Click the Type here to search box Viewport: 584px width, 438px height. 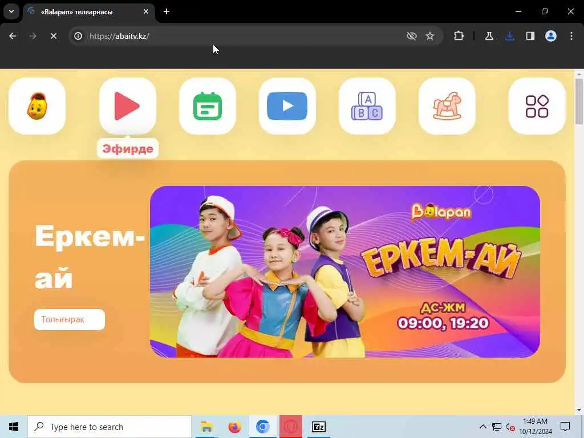[x=109, y=427]
